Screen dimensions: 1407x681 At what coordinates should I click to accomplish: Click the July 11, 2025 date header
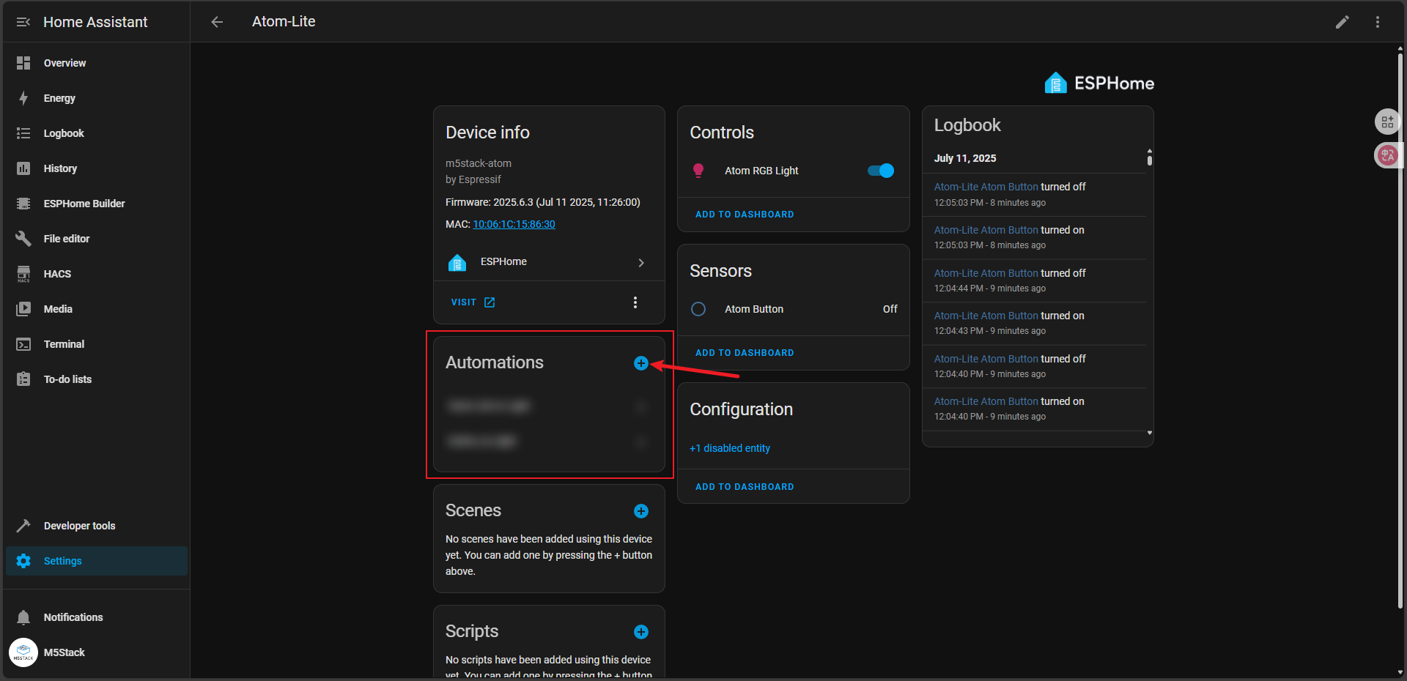[965, 158]
